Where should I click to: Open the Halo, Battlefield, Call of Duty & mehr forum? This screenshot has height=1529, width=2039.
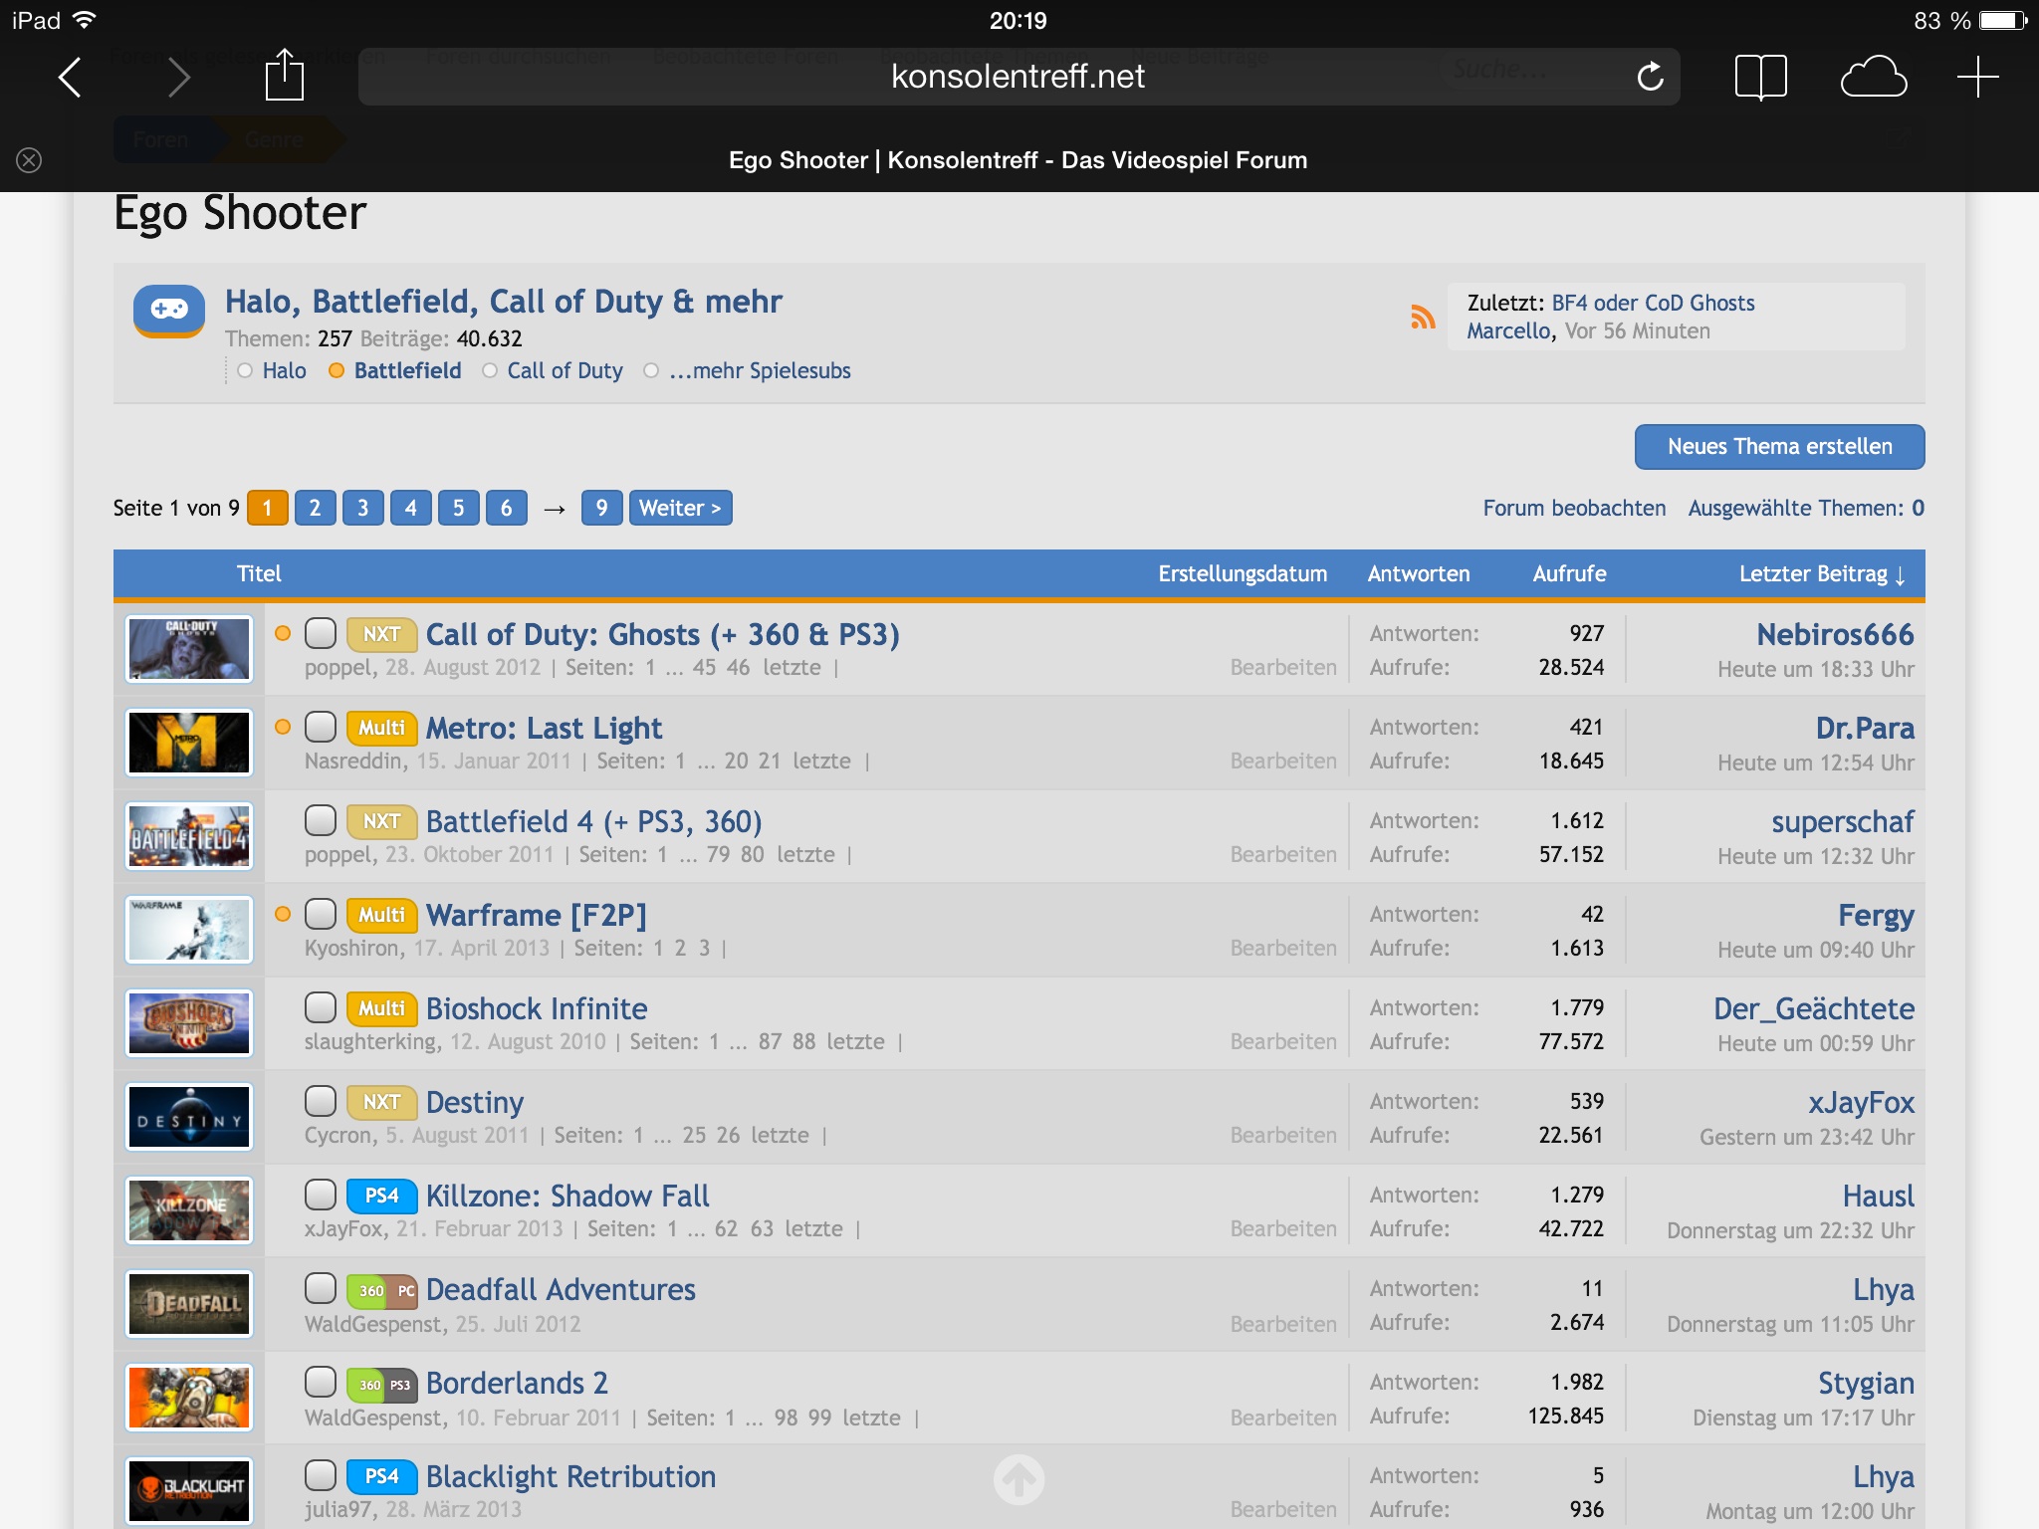tap(503, 302)
